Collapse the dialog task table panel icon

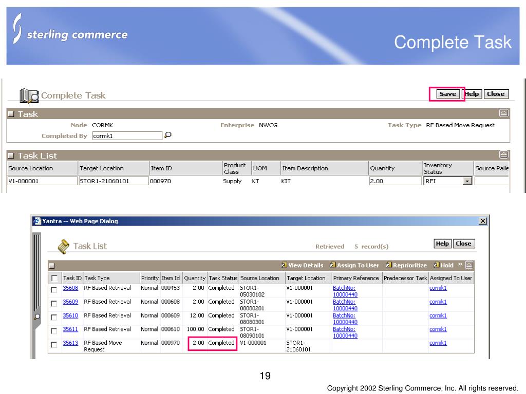coord(469,265)
